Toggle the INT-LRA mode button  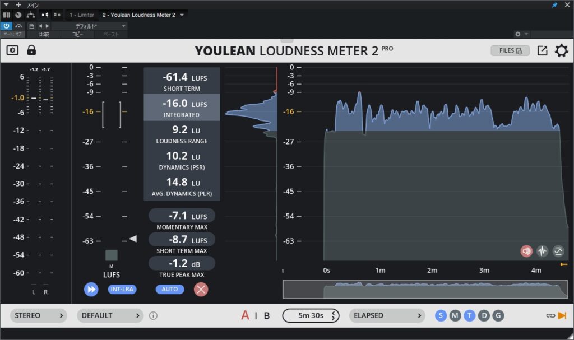[122, 289]
